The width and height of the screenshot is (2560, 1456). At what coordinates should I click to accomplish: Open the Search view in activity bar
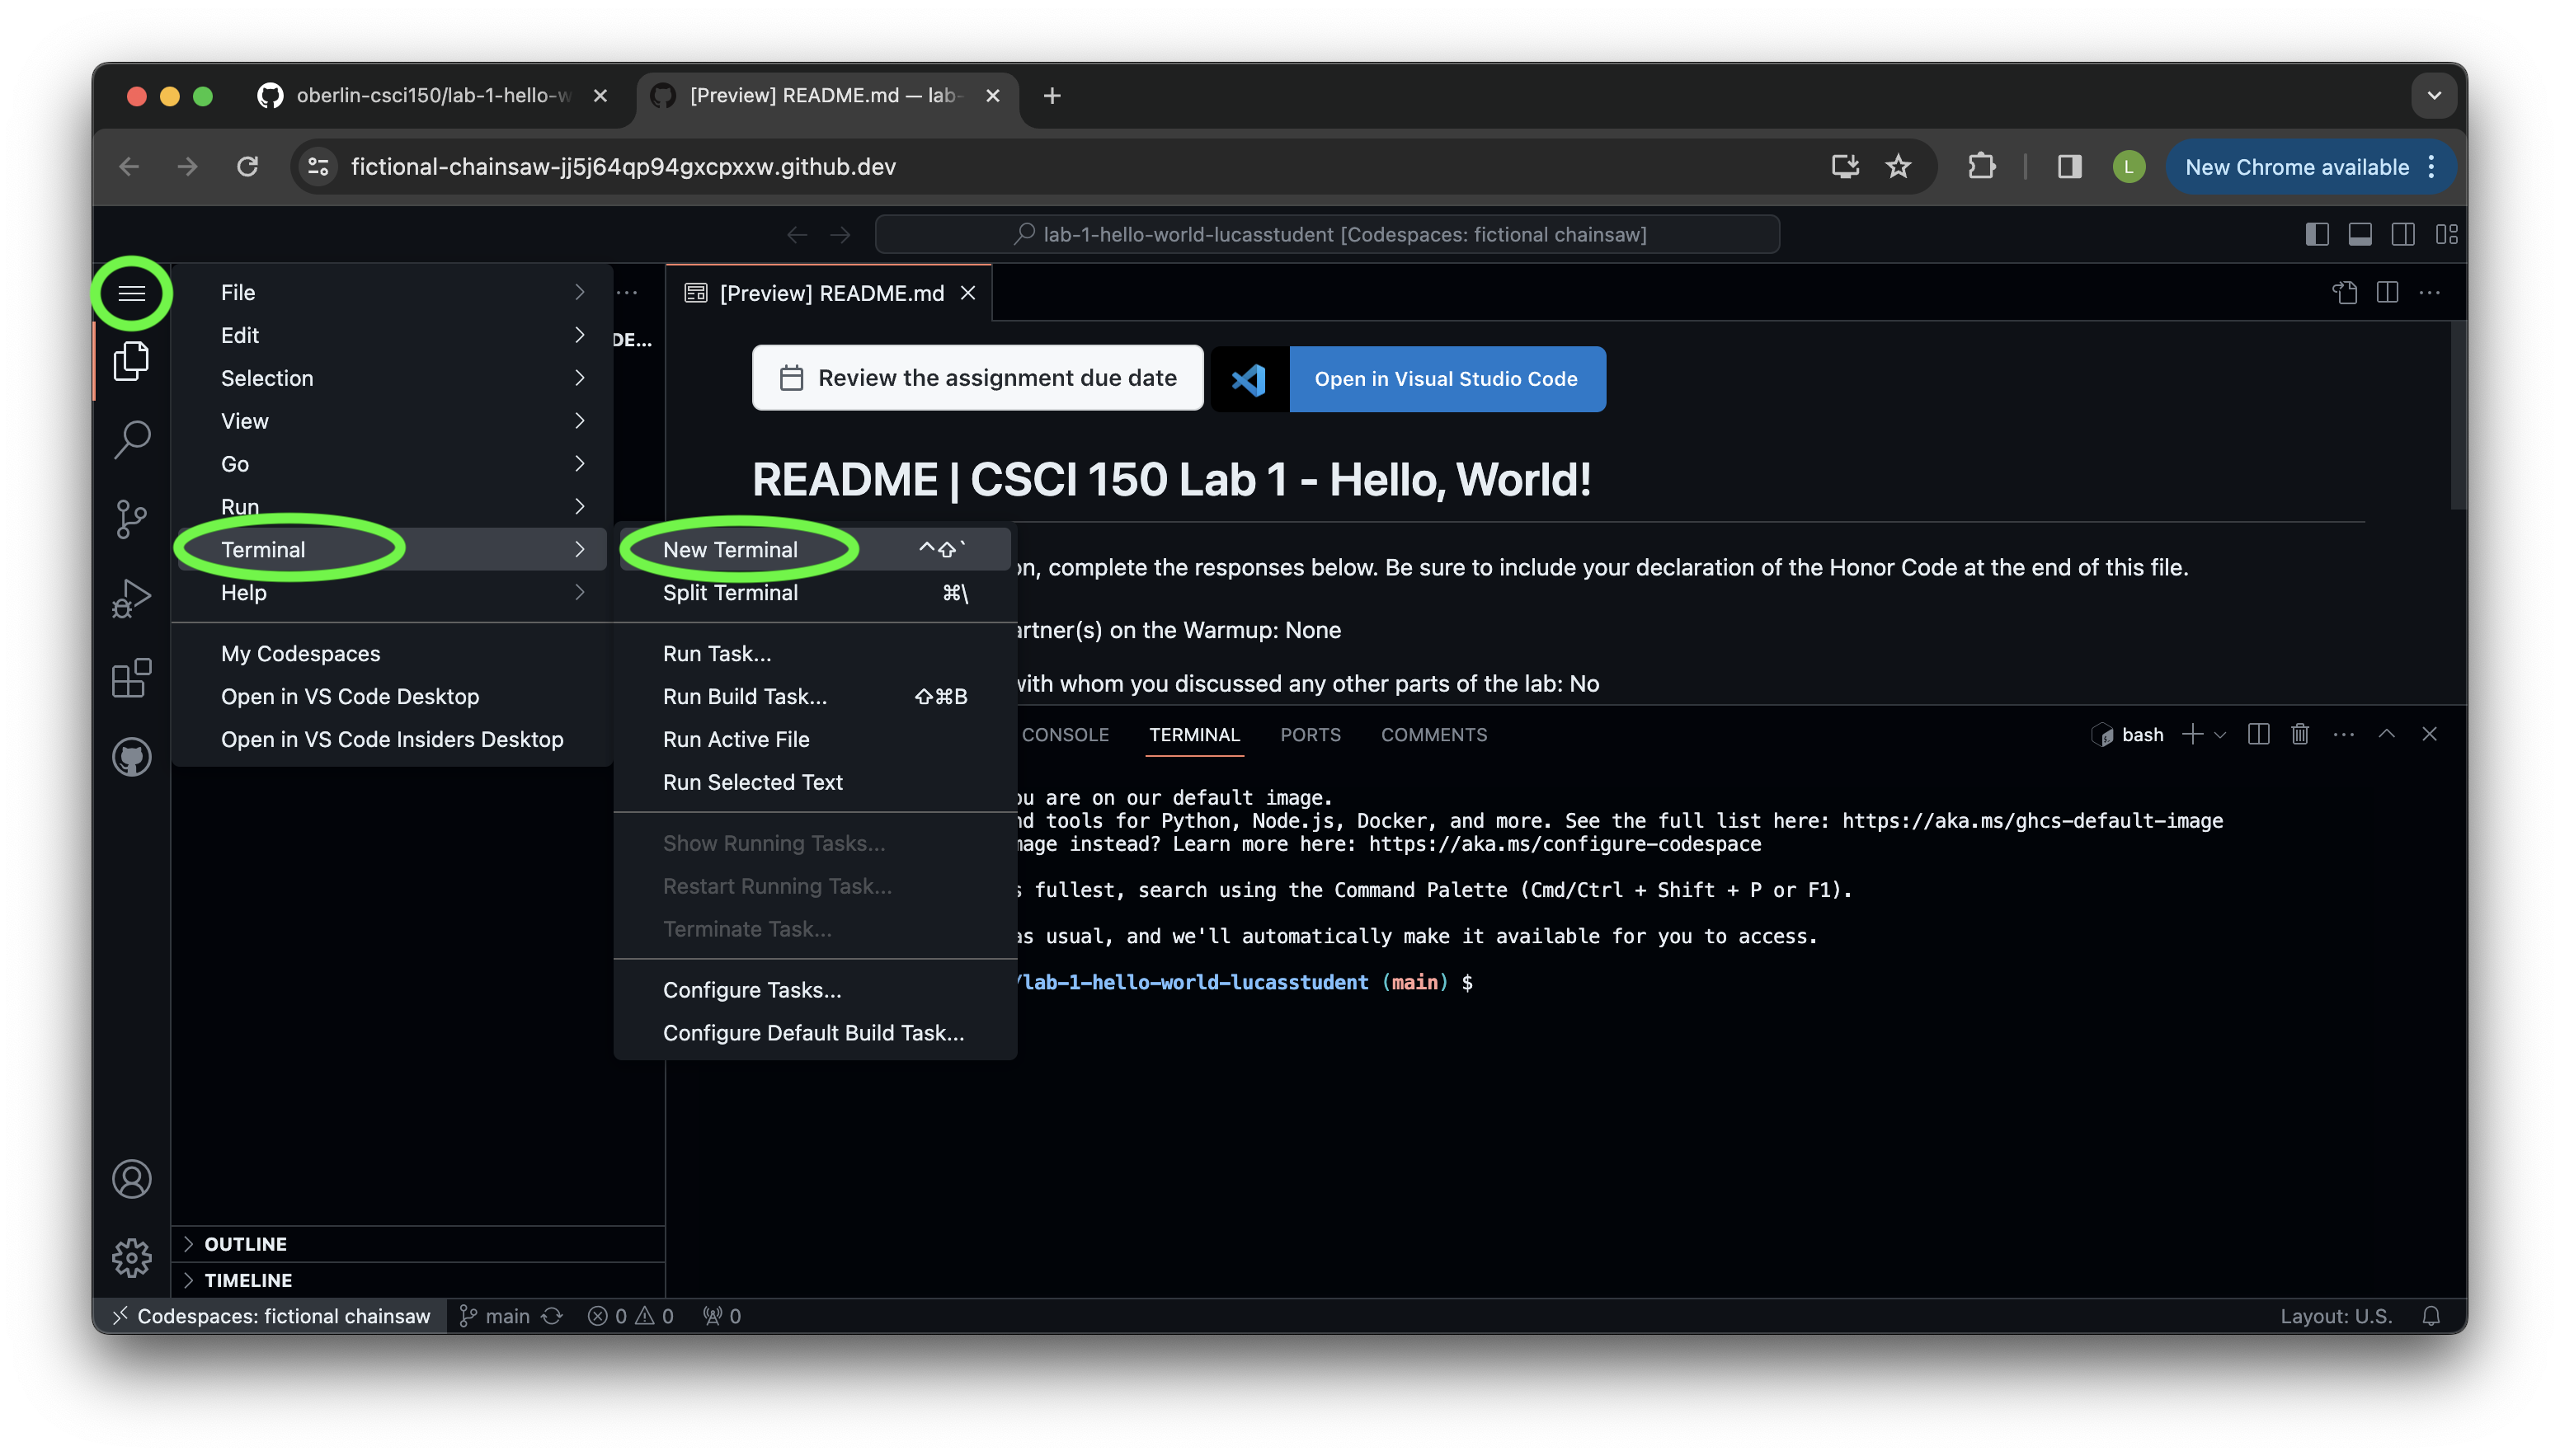coord(131,439)
